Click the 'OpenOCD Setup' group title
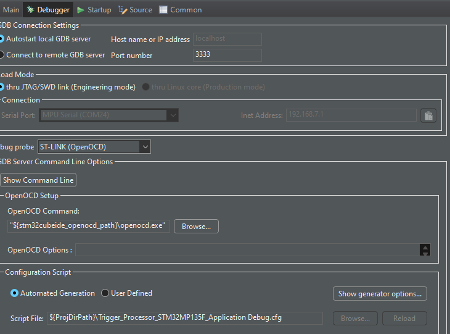The width and height of the screenshot is (450, 334). pos(31,196)
